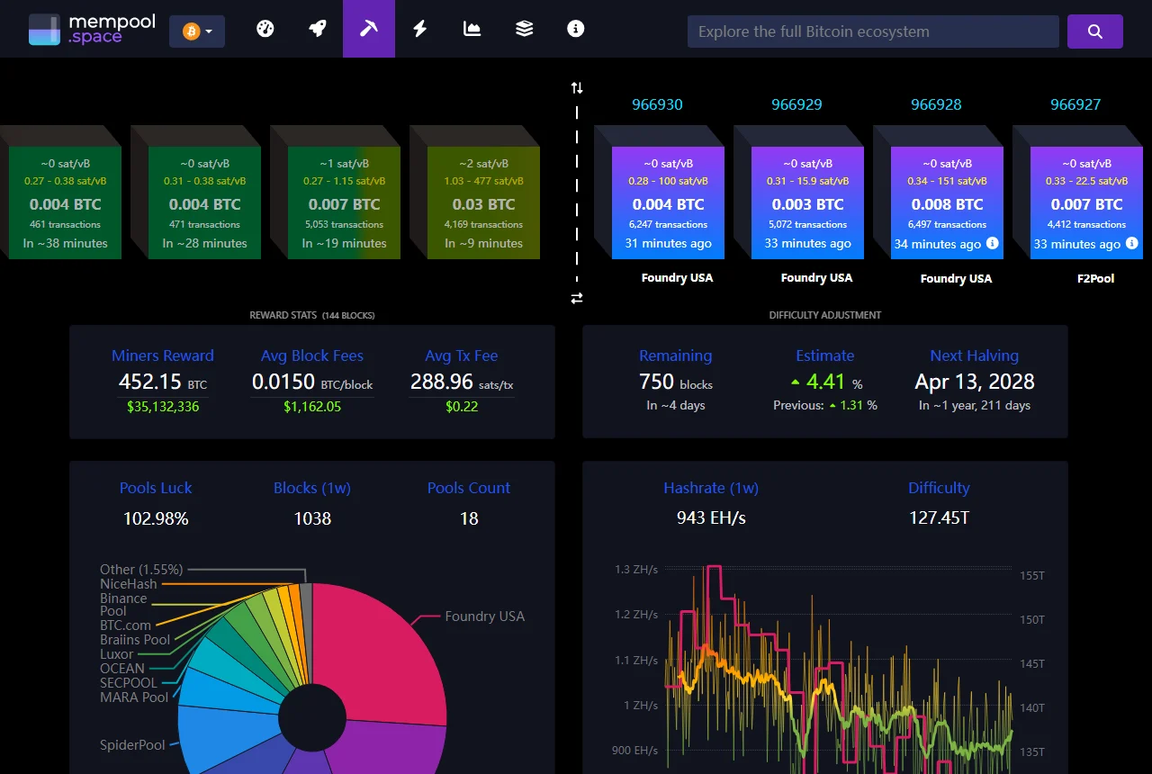Open mined block with 6,247 transactions
1152x774 pixels.
coord(668,203)
